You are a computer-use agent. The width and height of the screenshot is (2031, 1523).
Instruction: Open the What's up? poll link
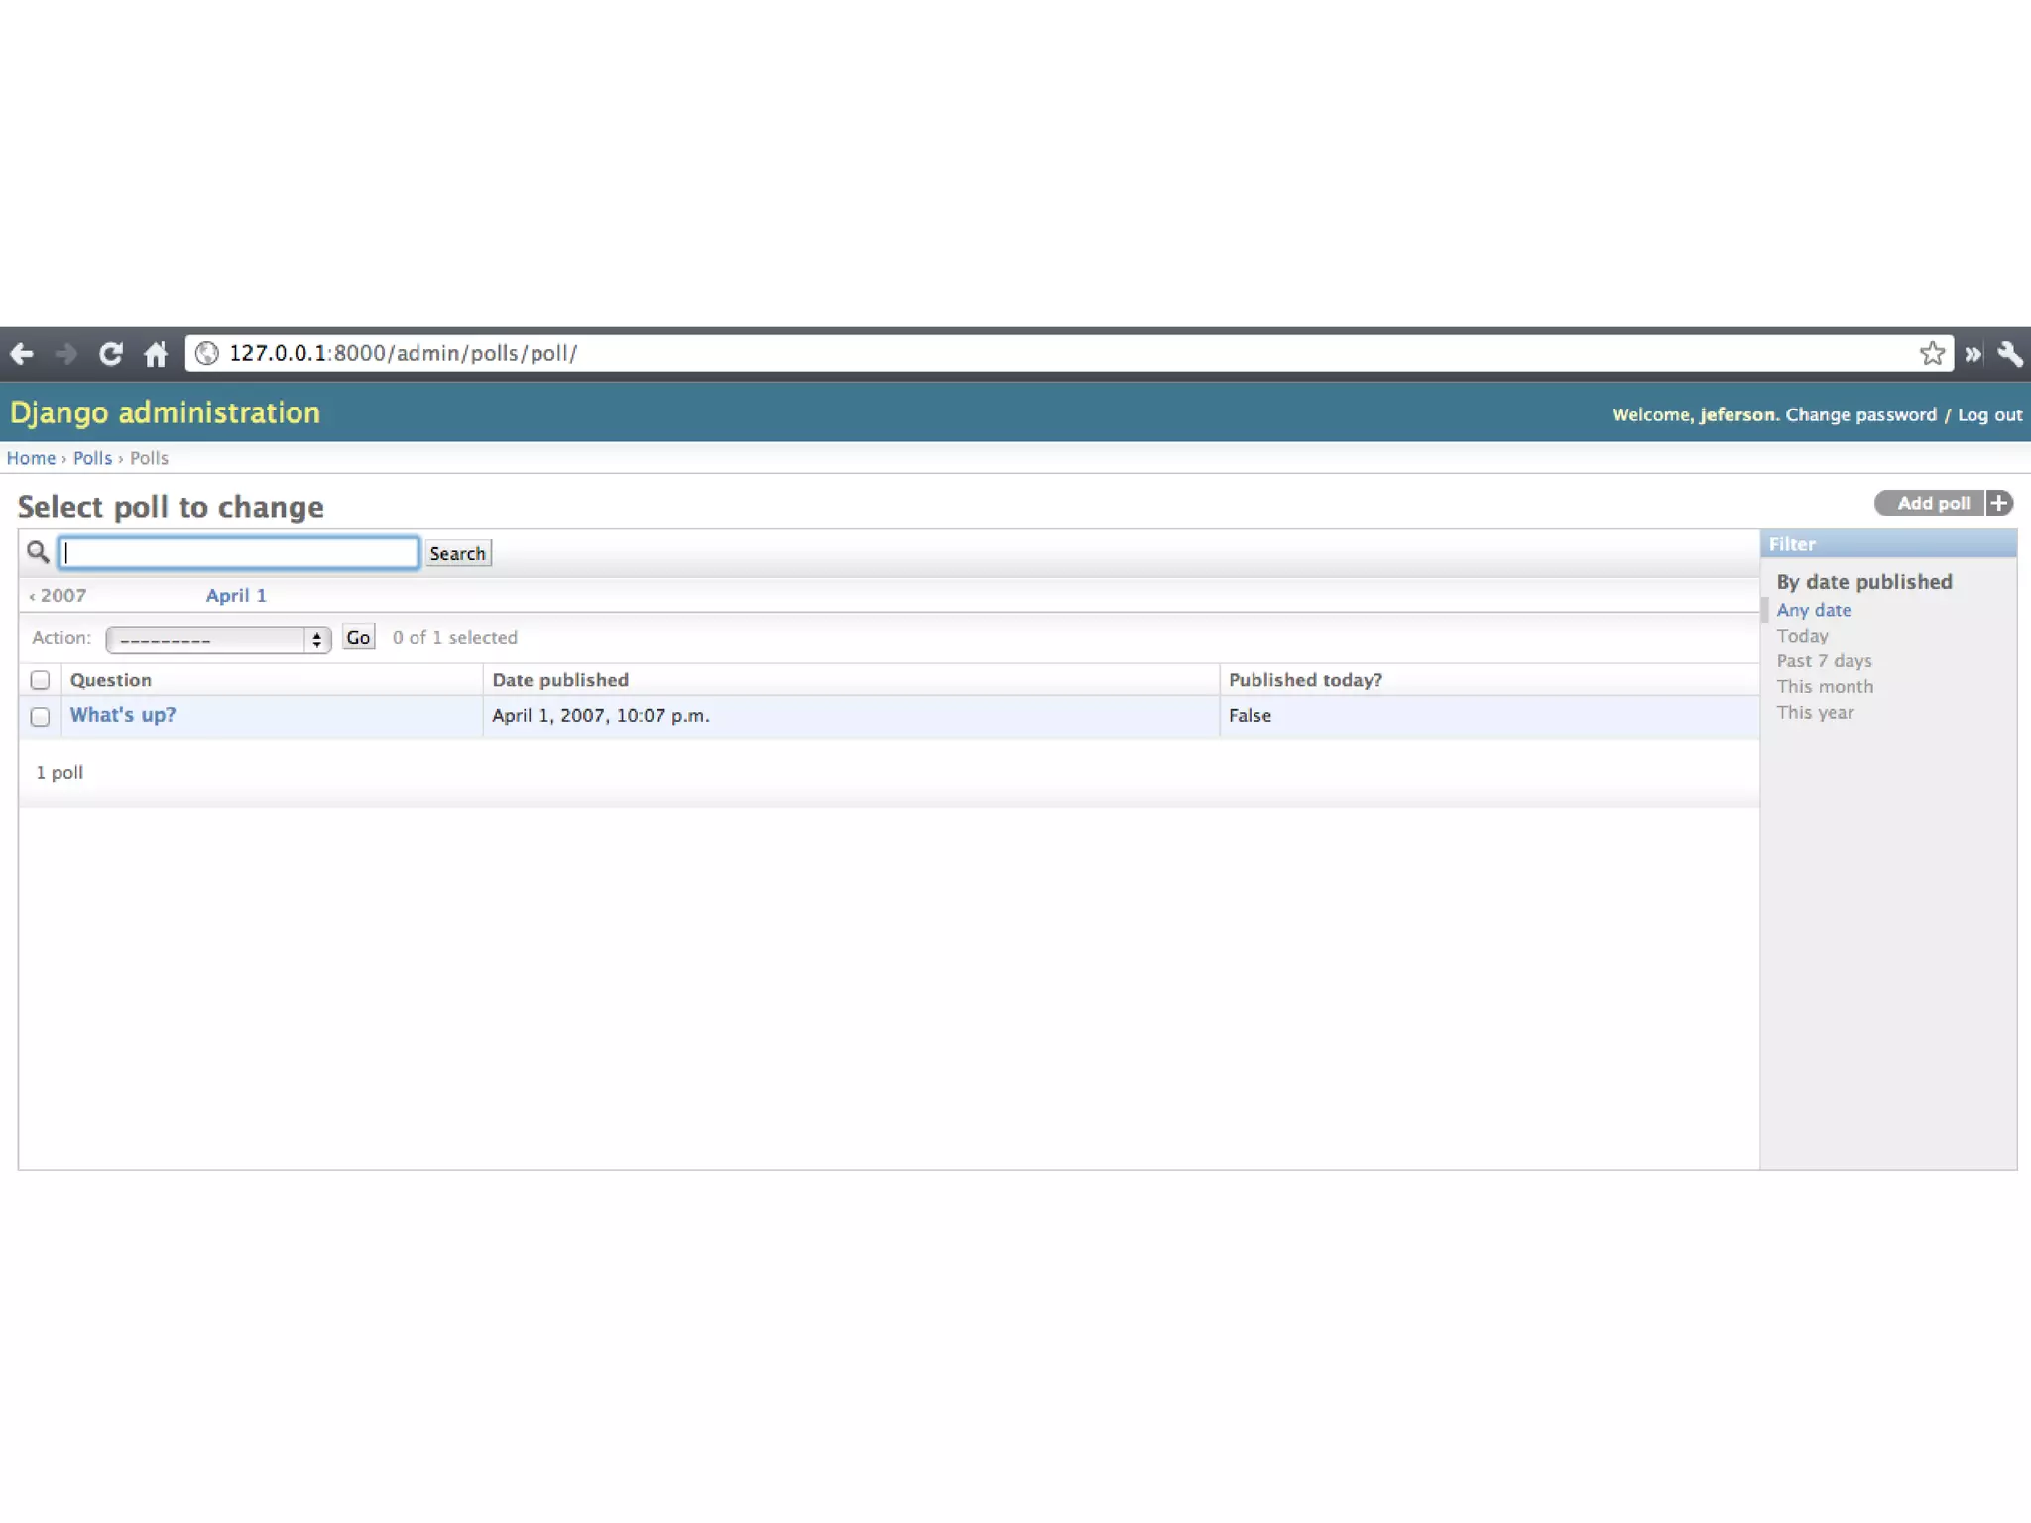[x=123, y=715]
